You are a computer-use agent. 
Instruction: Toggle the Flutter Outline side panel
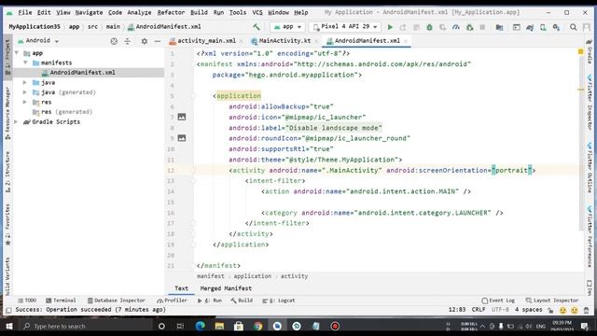click(590, 168)
